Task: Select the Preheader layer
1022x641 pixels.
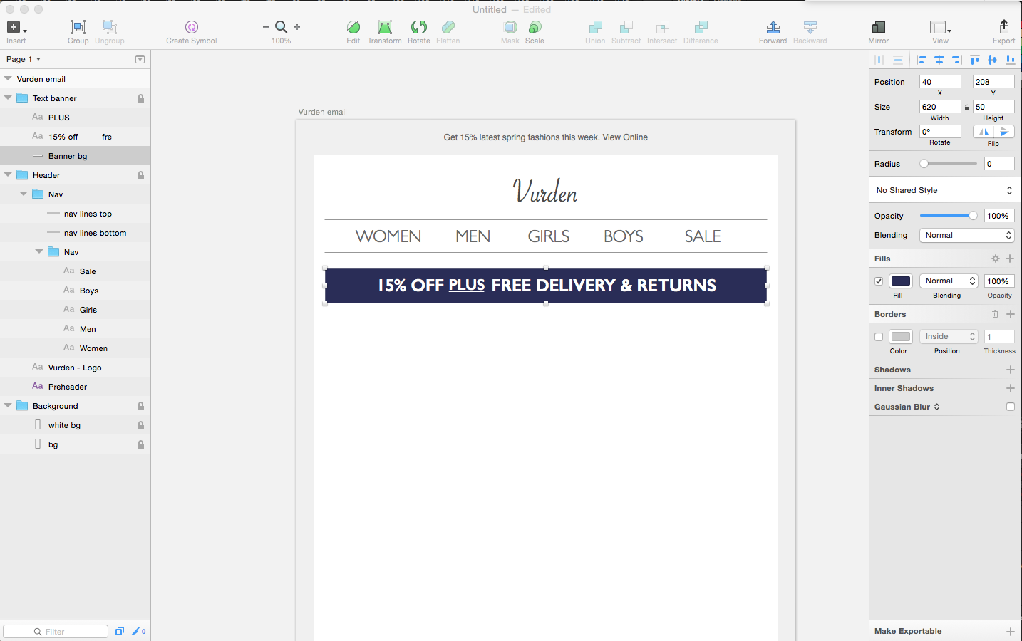Action: click(x=68, y=387)
